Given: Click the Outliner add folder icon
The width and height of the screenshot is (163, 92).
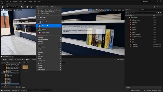Looking at the screenshot, I should (x=159, y=13).
